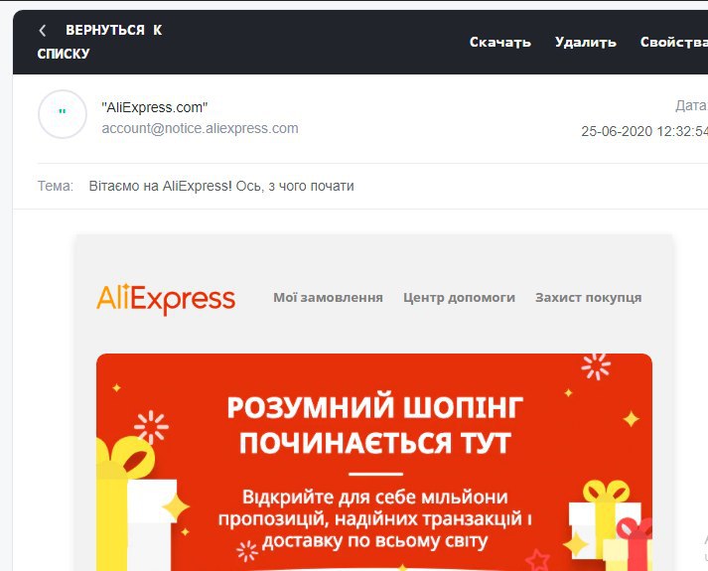The width and height of the screenshot is (708, 571).
Task: Click the Тема label
Action: (56, 186)
